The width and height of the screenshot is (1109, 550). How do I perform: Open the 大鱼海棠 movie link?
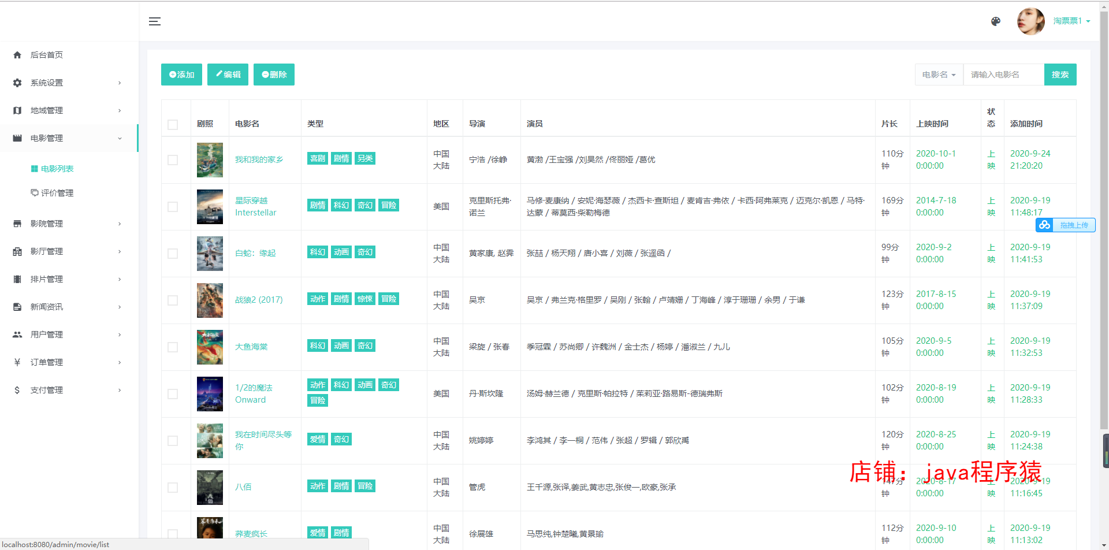(x=251, y=347)
